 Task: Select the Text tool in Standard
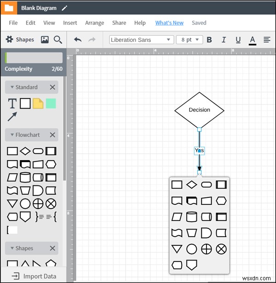pos(12,104)
